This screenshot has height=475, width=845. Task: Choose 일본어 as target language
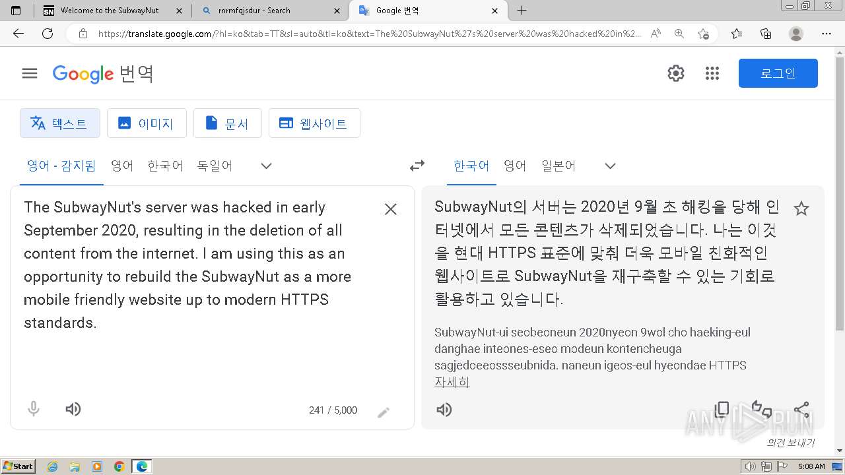coord(558,166)
